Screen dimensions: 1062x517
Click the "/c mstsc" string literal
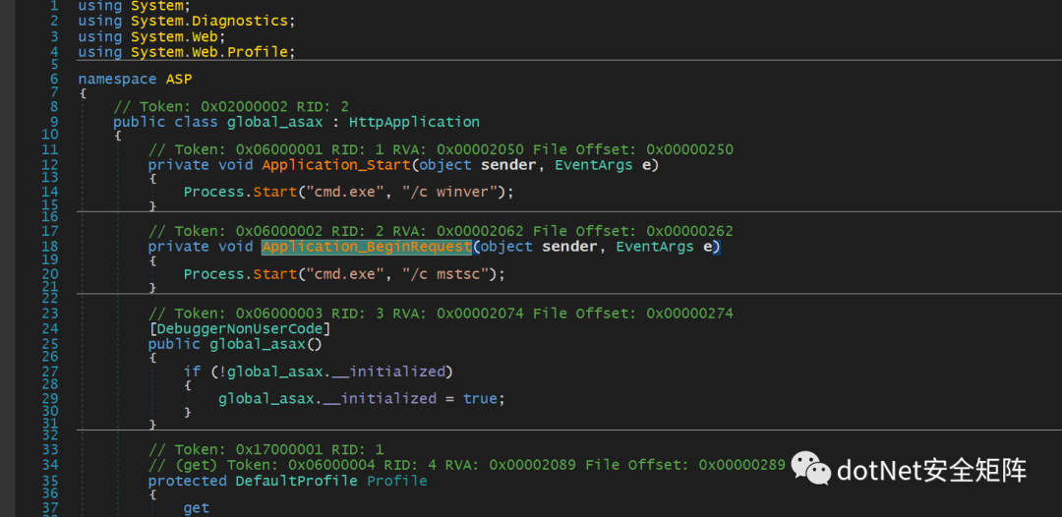pyautogui.click(x=444, y=274)
